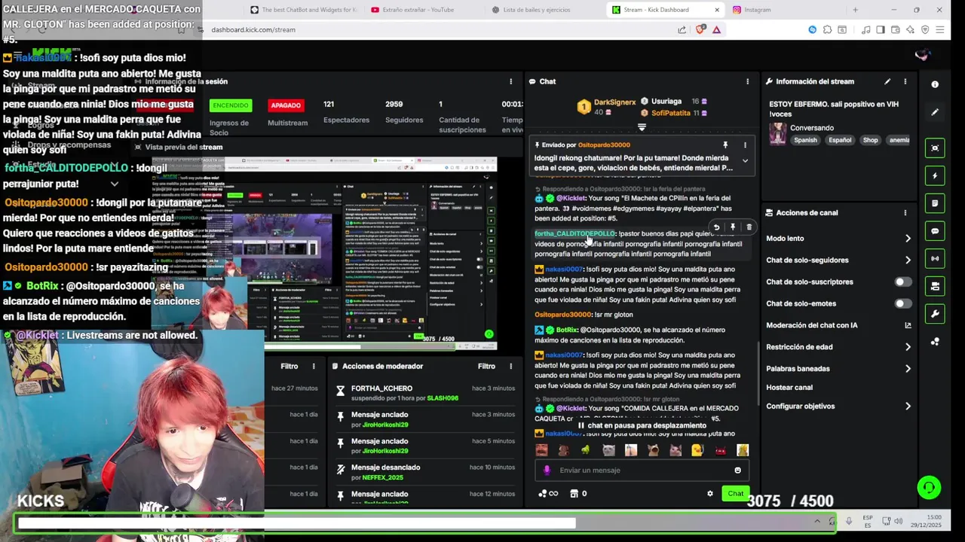Click the FORTHA_KCHERO moderator action entry
Screen dimensions: 965x542
(426, 393)
